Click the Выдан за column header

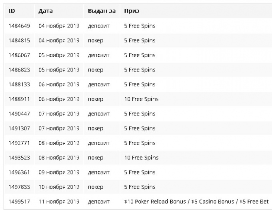(102, 11)
